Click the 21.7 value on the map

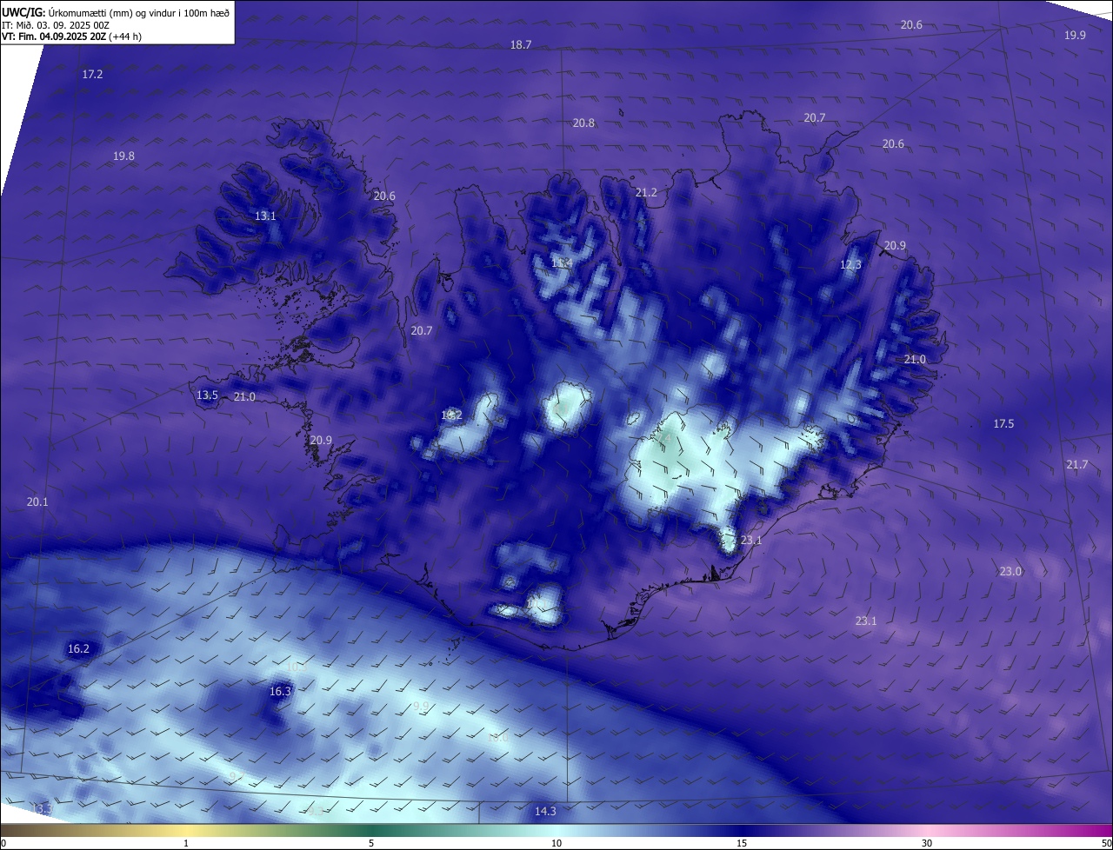pos(1076,466)
